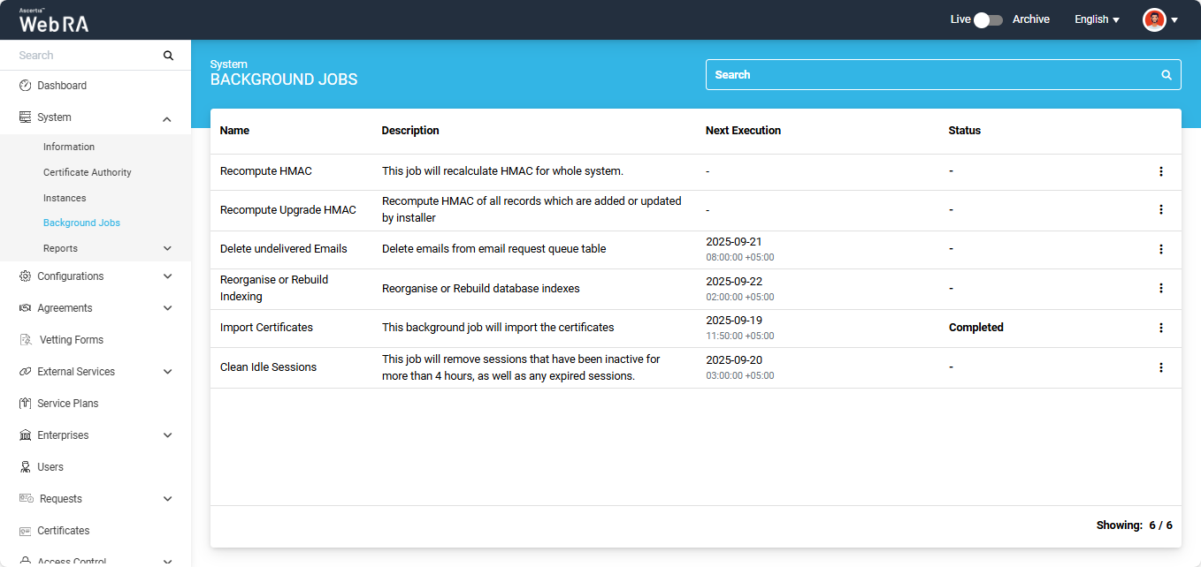
Task: Open Certificate Authority under System
Action: 87,172
